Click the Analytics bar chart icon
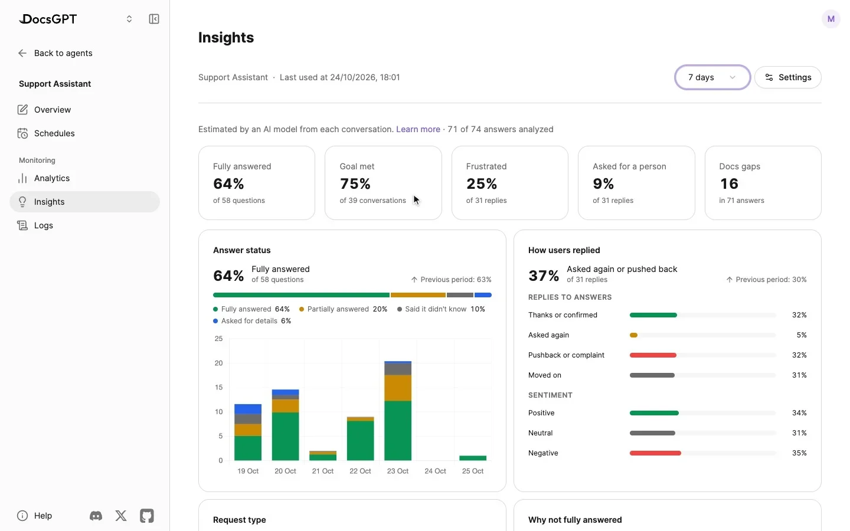Viewport: 850px width, 531px height. pos(22,178)
